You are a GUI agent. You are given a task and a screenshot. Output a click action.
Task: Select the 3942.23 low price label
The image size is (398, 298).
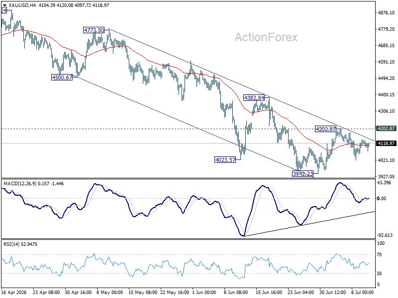click(302, 173)
